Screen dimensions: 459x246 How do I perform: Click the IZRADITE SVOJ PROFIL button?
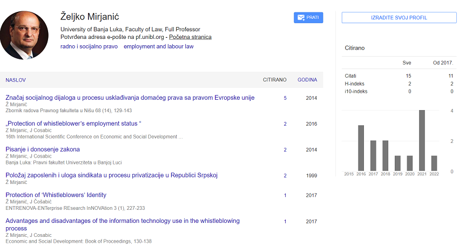399,18
